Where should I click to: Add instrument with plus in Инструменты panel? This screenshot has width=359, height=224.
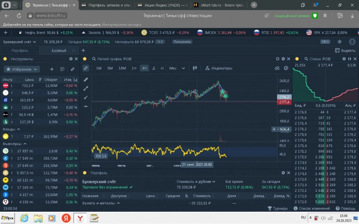(52, 69)
